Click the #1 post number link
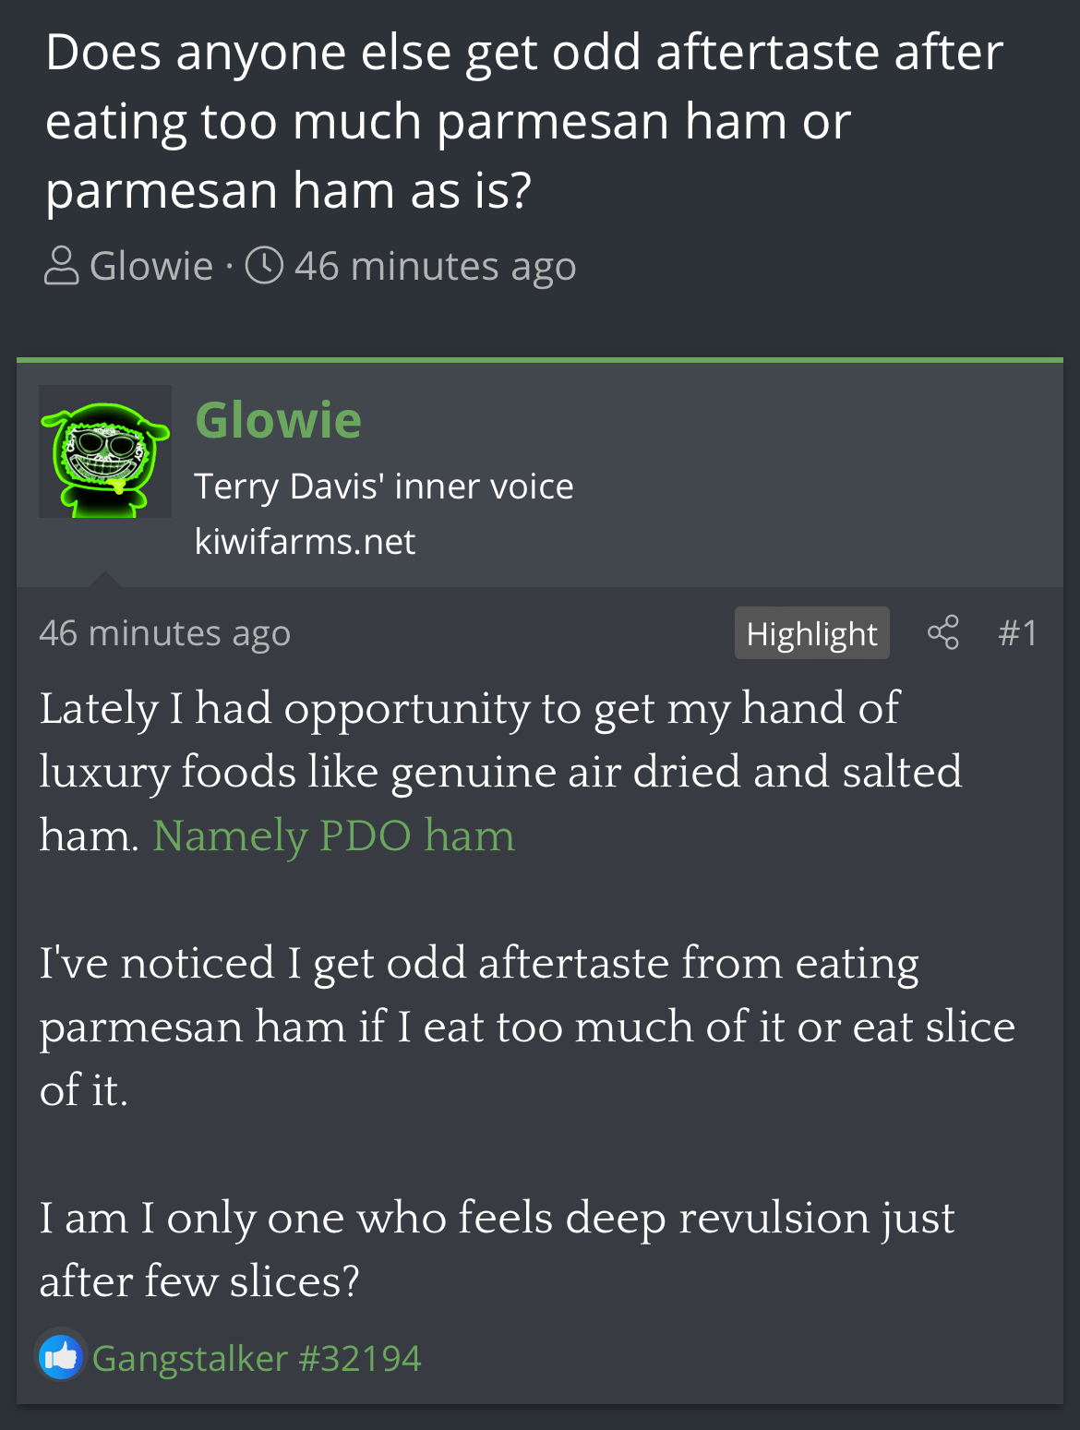Viewport: 1080px width, 1430px height. [x=1017, y=633]
